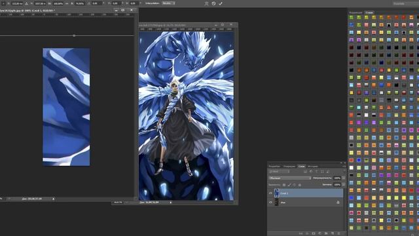Click the reference point locator in options bar

3,3
